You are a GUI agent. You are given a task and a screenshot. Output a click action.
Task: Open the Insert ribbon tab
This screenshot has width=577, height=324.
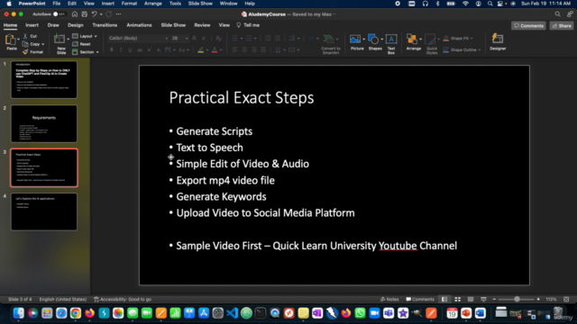click(x=32, y=25)
